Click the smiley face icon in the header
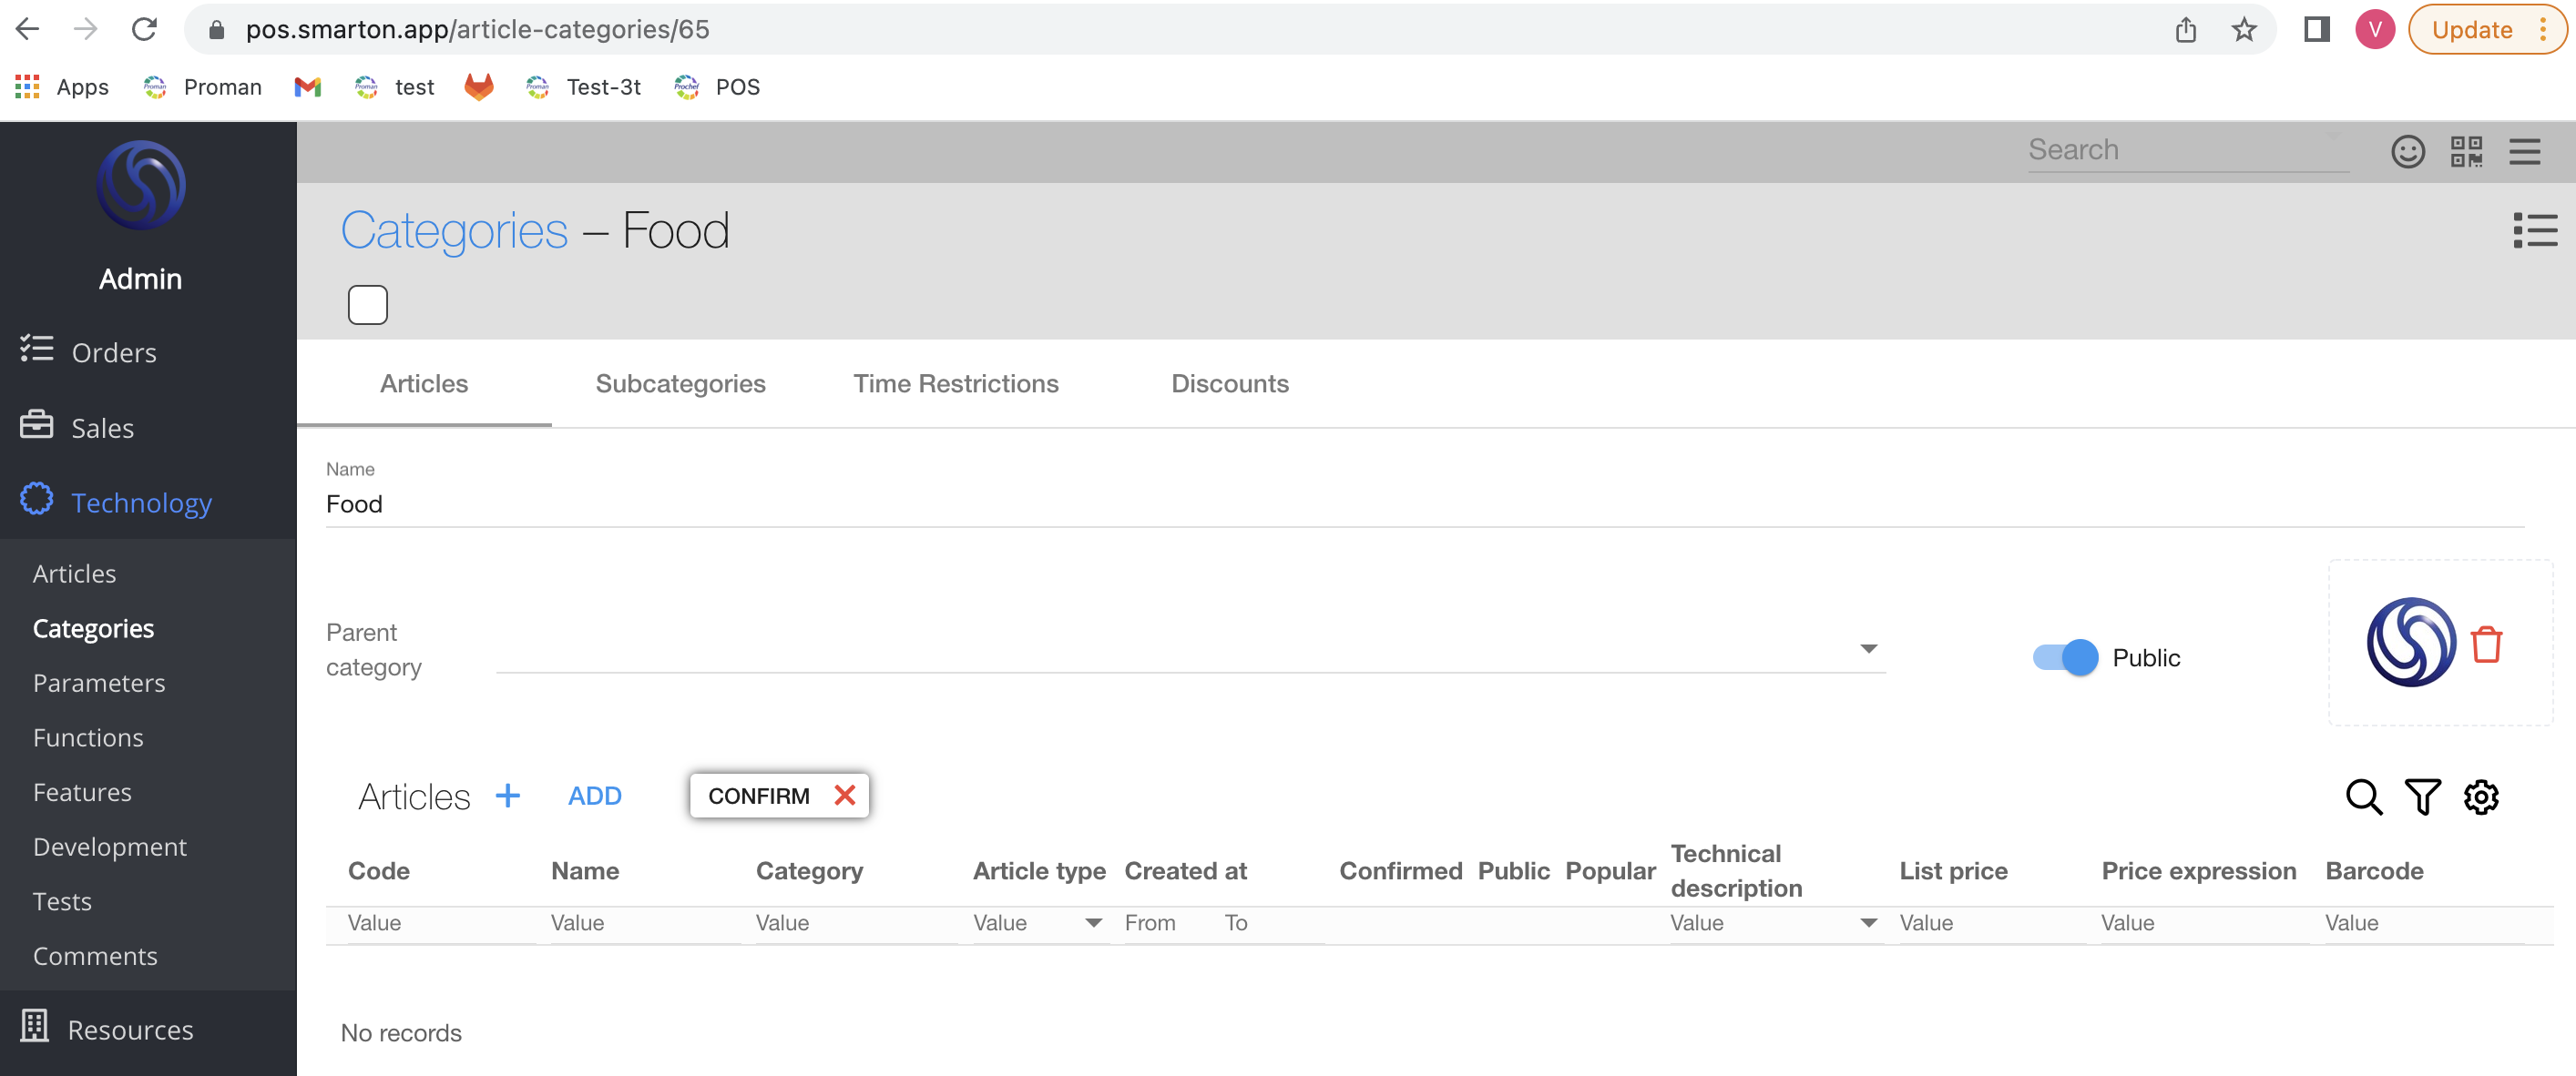The height and width of the screenshot is (1076, 2576). (x=2407, y=152)
